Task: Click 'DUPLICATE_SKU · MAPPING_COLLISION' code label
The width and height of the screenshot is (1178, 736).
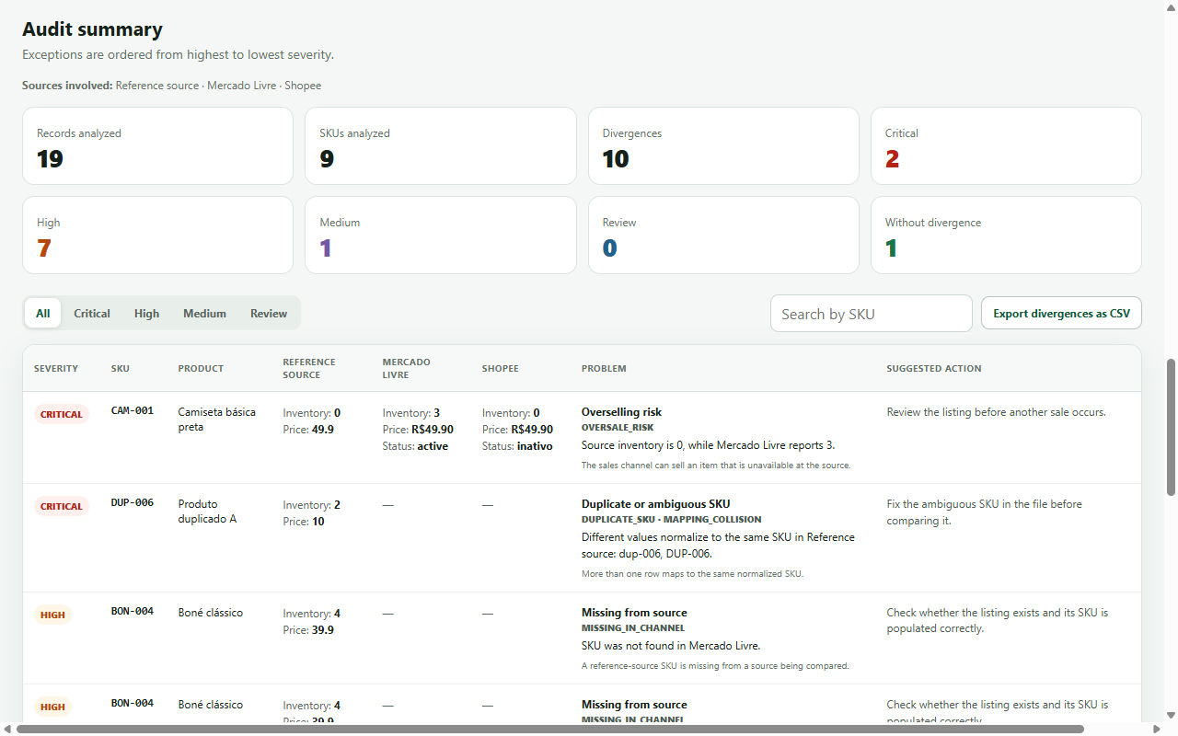Action: [x=672, y=520]
